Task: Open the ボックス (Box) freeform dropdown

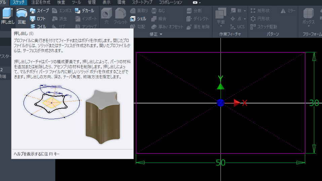Action: 309,27
